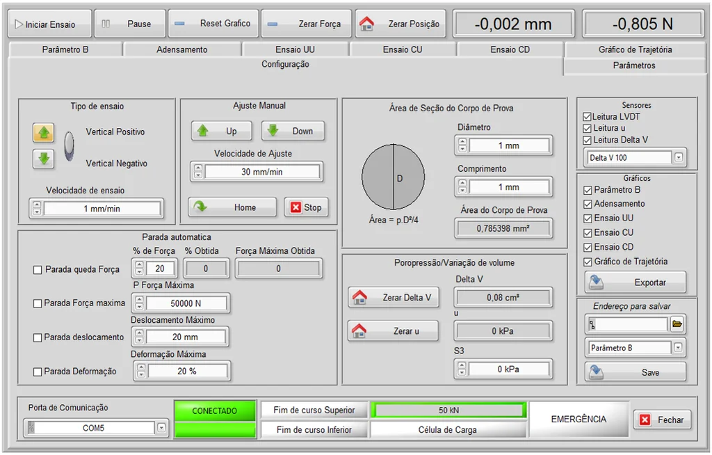Uncheck Adensamento graph checkbox
The image size is (712, 455).
(588, 204)
